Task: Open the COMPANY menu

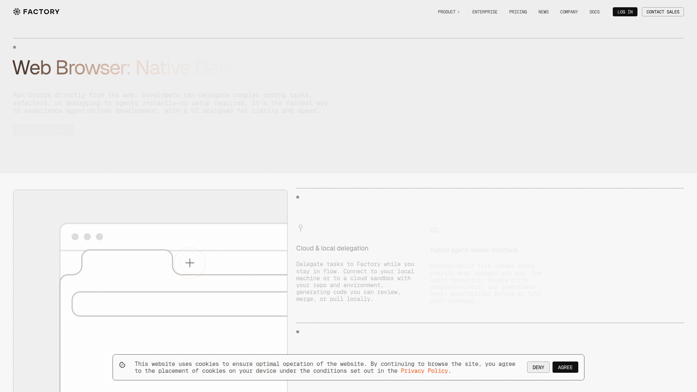Action: point(569,12)
